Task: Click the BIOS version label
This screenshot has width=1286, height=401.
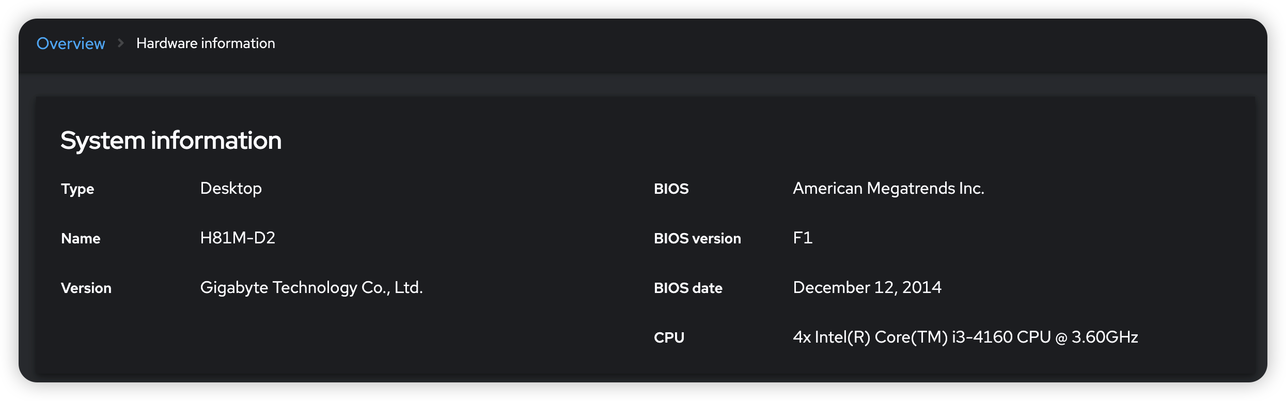Action: coord(697,238)
